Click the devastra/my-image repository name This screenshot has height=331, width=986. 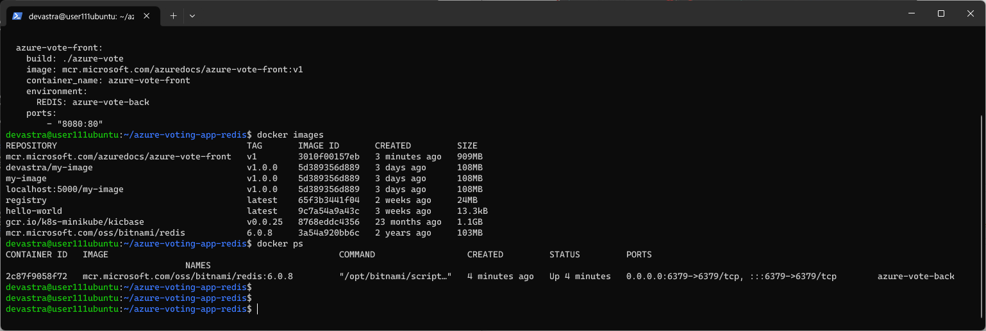[49, 168]
